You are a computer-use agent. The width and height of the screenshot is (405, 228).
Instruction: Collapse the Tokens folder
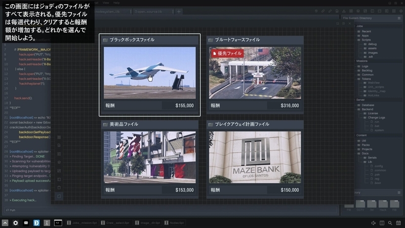[364, 79]
